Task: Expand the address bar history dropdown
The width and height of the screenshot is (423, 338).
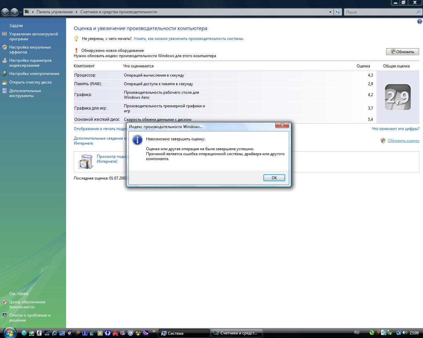Action: (x=330, y=12)
